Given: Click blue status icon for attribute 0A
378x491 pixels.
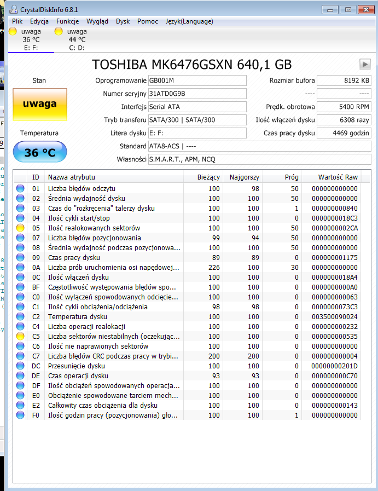Looking at the screenshot, I should pos(20,268).
